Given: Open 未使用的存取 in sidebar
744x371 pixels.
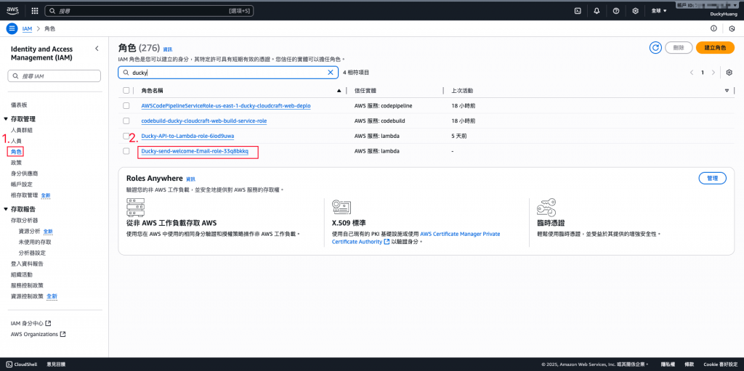Looking at the screenshot, I should 35,242.
